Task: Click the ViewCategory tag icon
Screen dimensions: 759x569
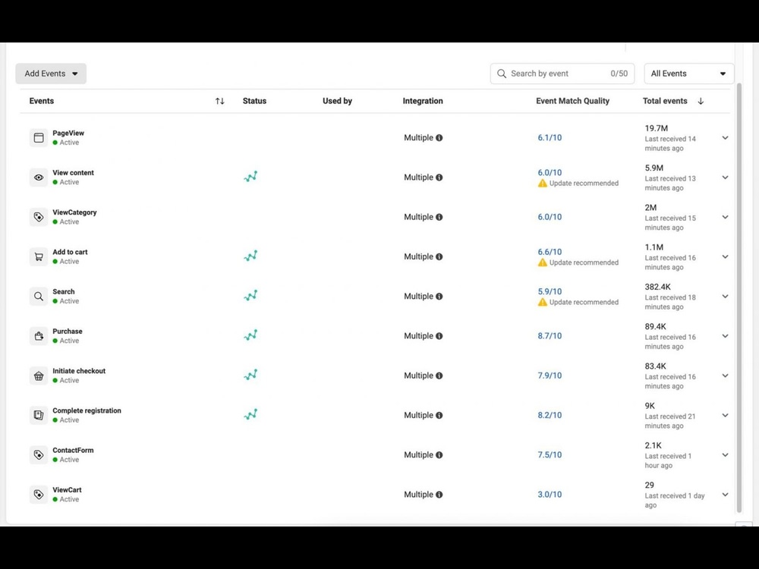Action: (x=39, y=217)
